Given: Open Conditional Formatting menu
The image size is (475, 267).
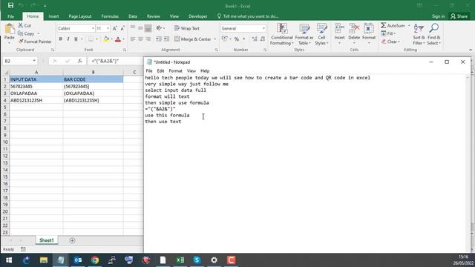Looking at the screenshot, I should click(x=282, y=34).
